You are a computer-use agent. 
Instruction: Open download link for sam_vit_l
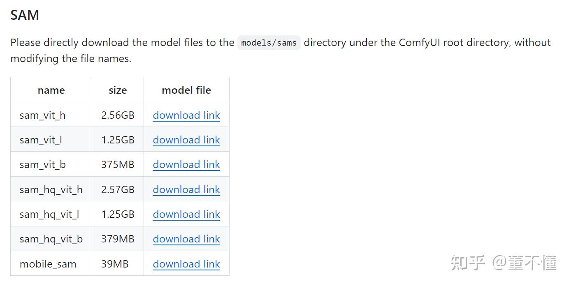coord(186,140)
